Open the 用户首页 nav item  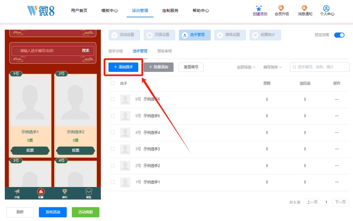[79, 11]
